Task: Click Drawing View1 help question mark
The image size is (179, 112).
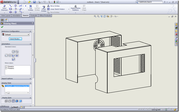Action: click(33, 23)
